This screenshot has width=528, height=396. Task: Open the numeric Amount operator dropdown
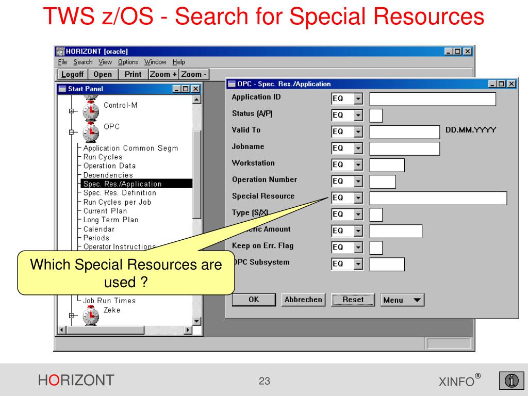tap(358, 230)
